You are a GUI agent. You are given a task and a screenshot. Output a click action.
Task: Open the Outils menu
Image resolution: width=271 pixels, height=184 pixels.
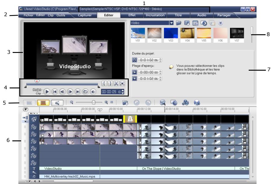[61, 15]
